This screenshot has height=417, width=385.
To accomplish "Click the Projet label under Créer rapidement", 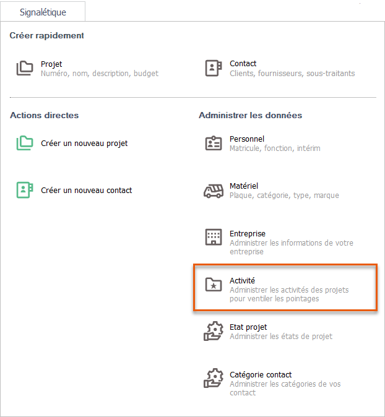I will 51,64.
